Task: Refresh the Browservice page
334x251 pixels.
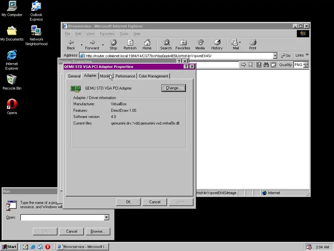Action: (130, 44)
